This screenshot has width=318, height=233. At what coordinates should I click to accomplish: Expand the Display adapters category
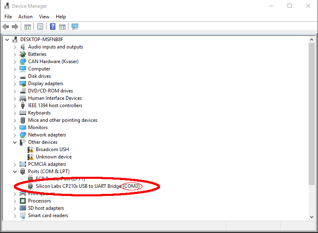coord(15,84)
